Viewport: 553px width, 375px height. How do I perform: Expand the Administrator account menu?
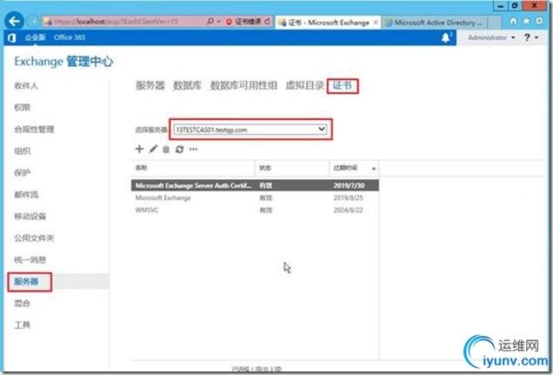coord(491,37)
